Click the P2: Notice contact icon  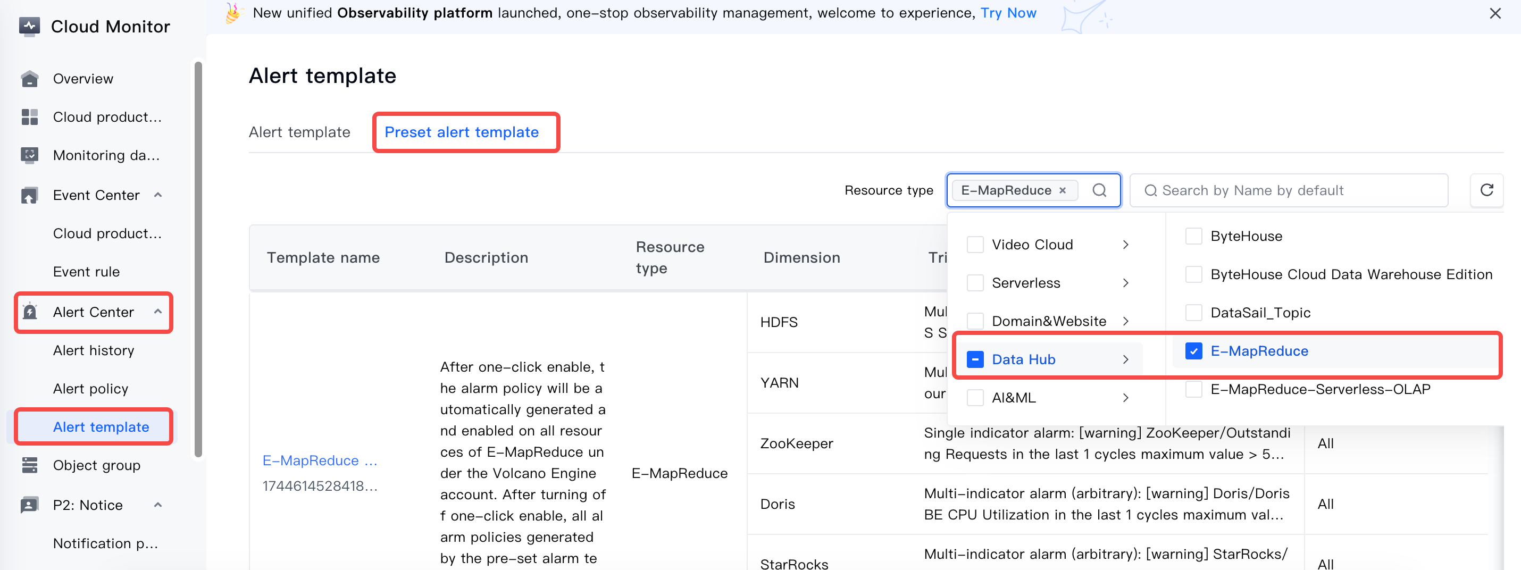(30, 505)
